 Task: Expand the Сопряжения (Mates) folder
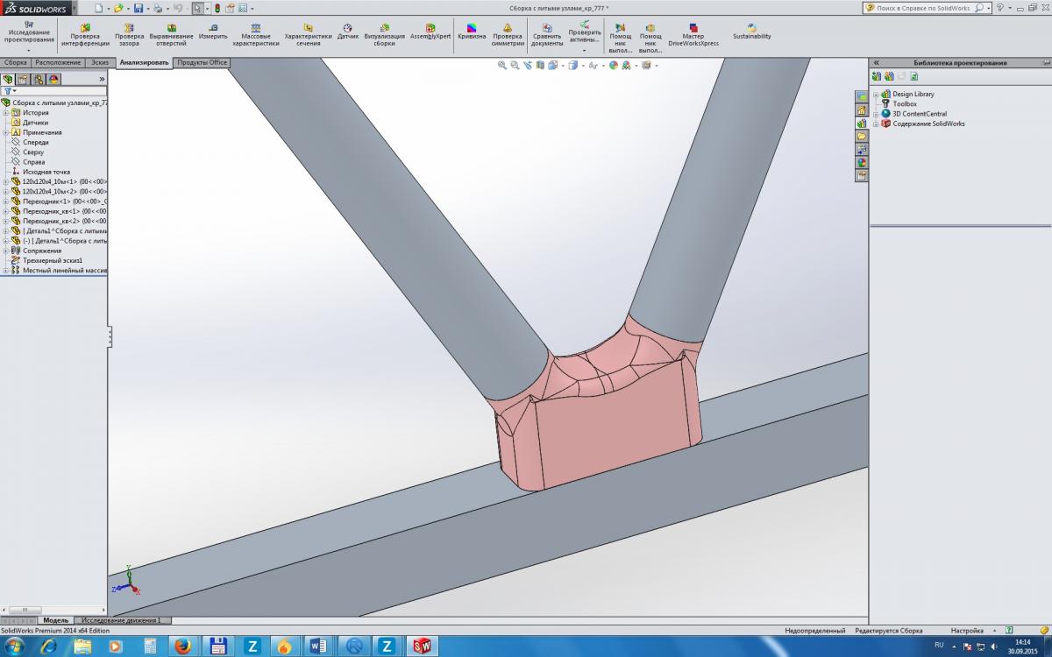(5, 251)
